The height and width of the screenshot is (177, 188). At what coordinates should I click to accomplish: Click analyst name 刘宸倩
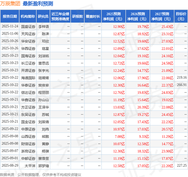44,122
